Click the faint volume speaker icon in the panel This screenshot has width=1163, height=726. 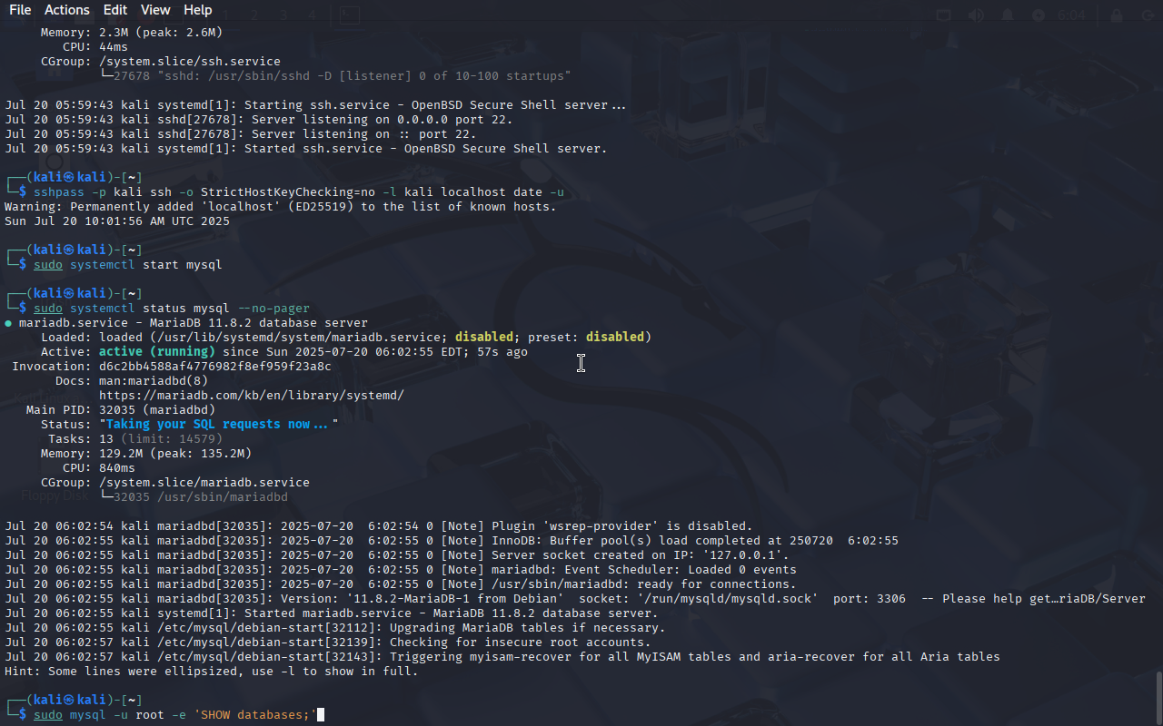pos(976,15)
